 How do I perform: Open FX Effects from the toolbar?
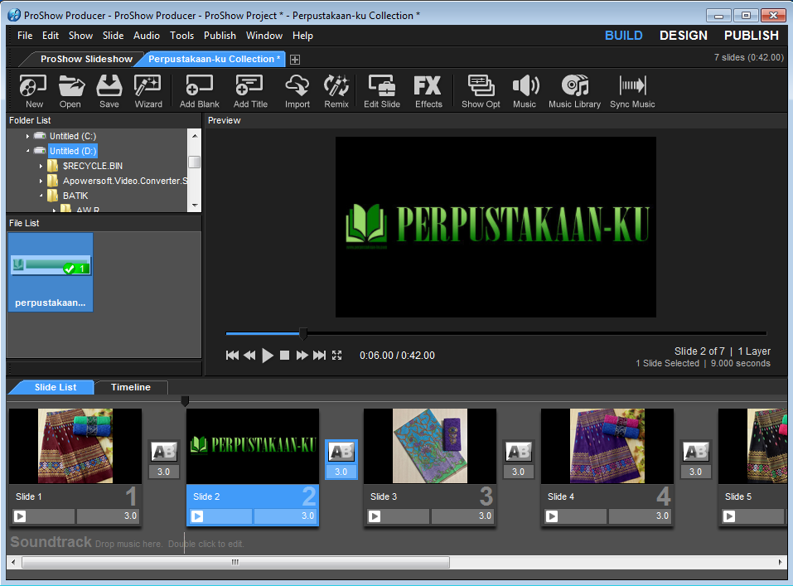(428, 91)
